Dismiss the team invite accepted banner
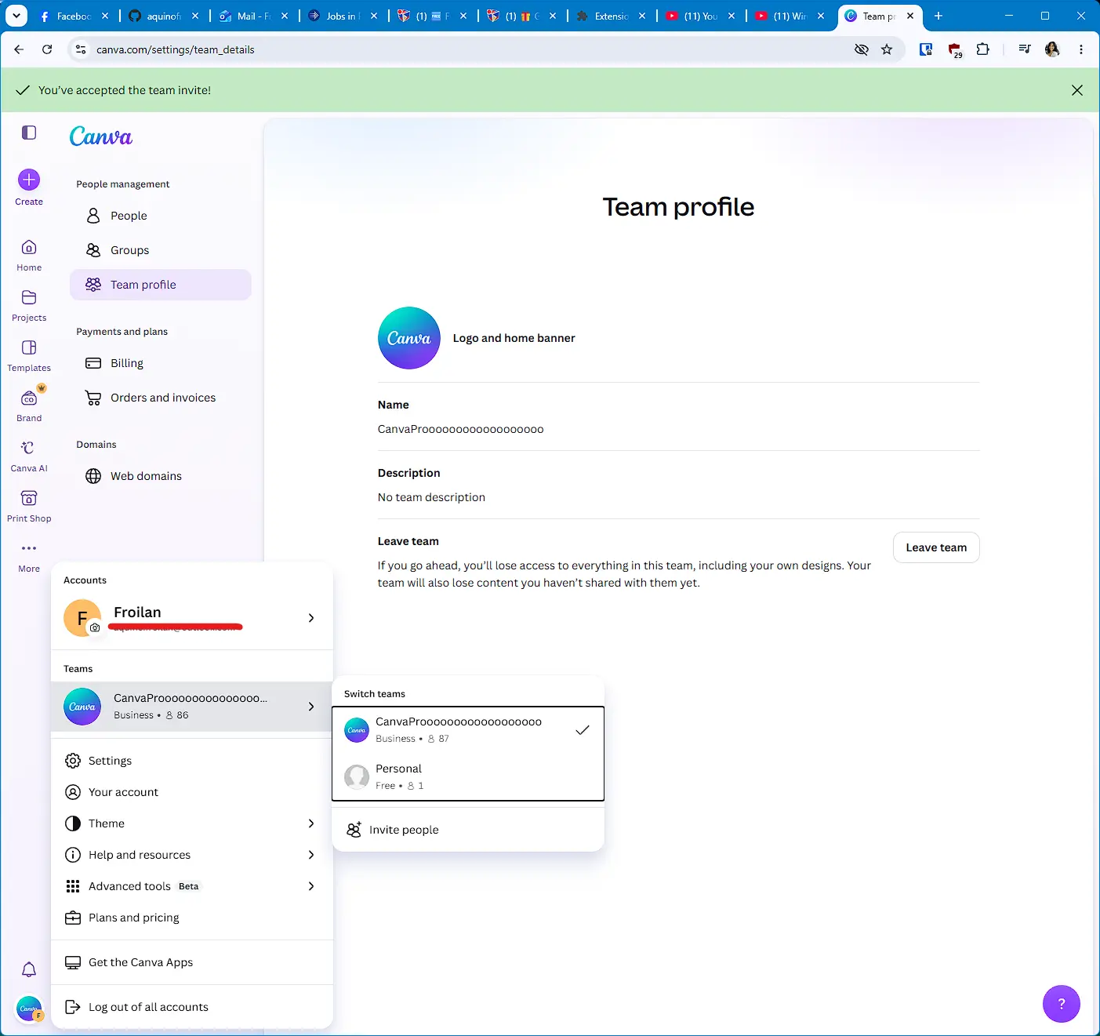Image resolution: width=1100 pixels, height=1036 pixels. (1077, 90)
